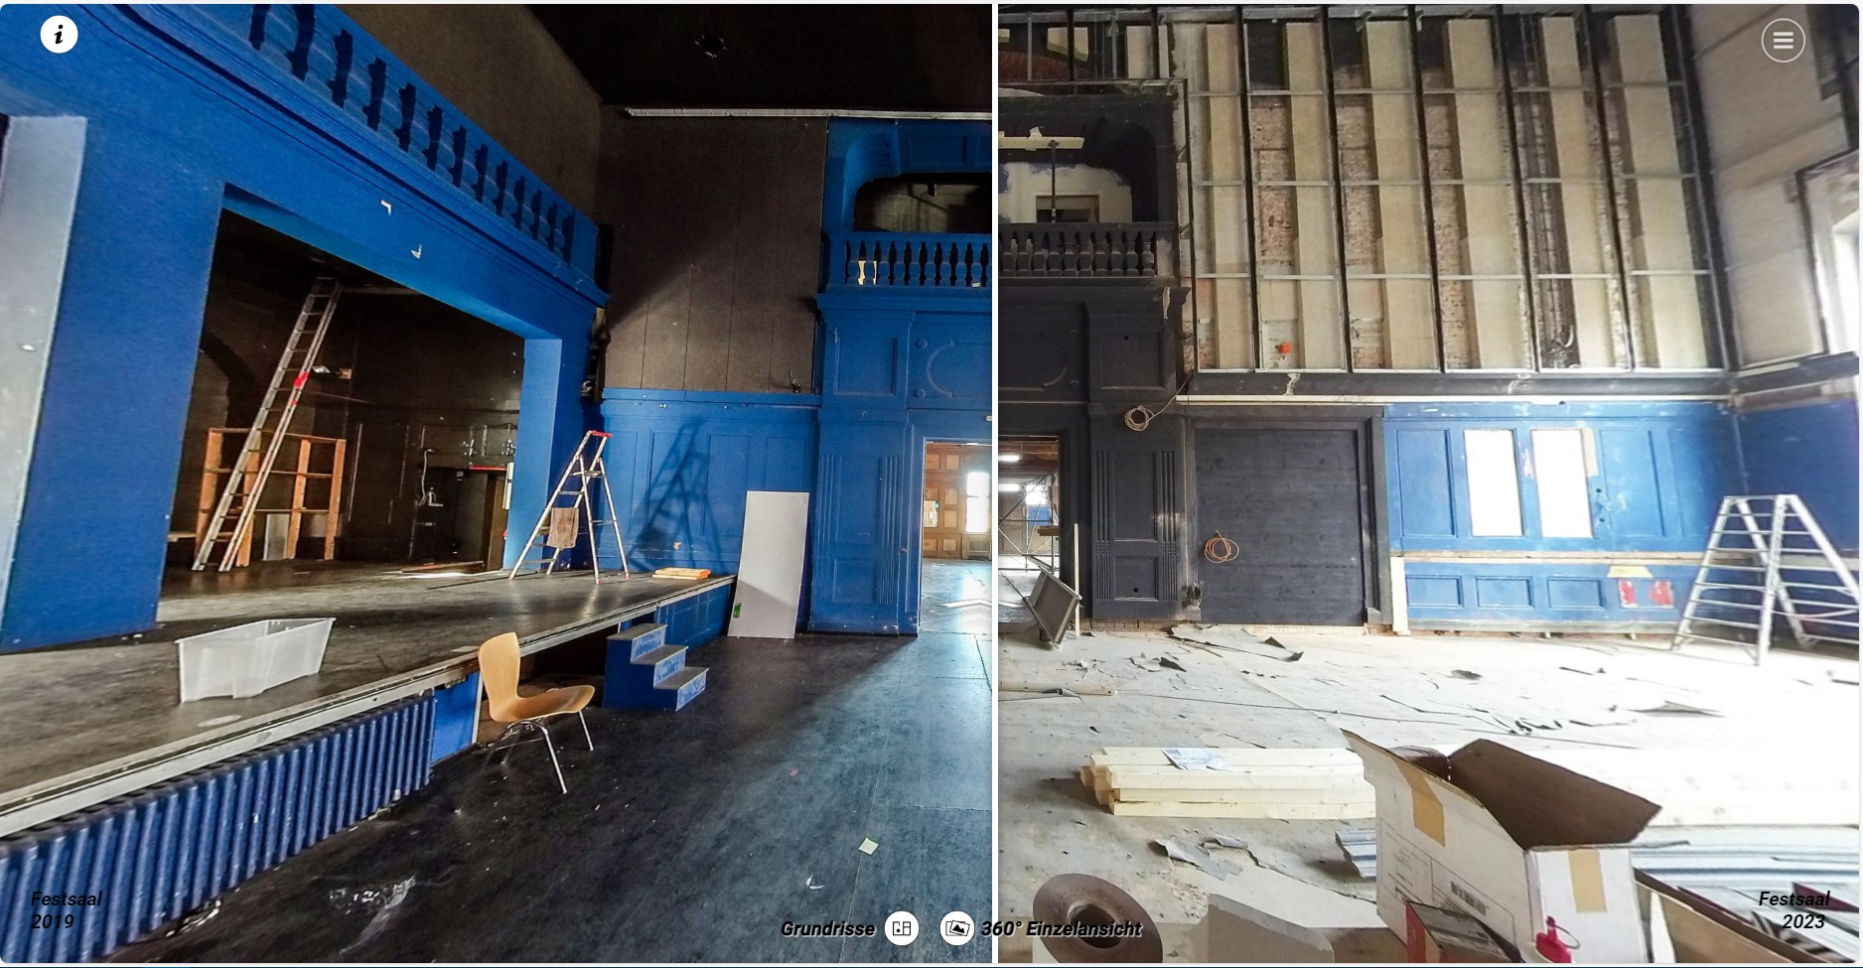
Task: Click the white panel leaning on wall
Action: click(769, 563)
